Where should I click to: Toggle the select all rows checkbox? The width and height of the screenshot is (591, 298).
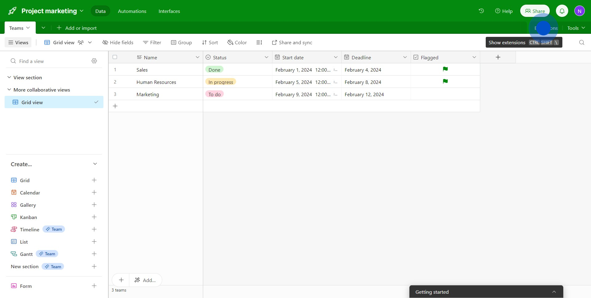coord(115,57)
